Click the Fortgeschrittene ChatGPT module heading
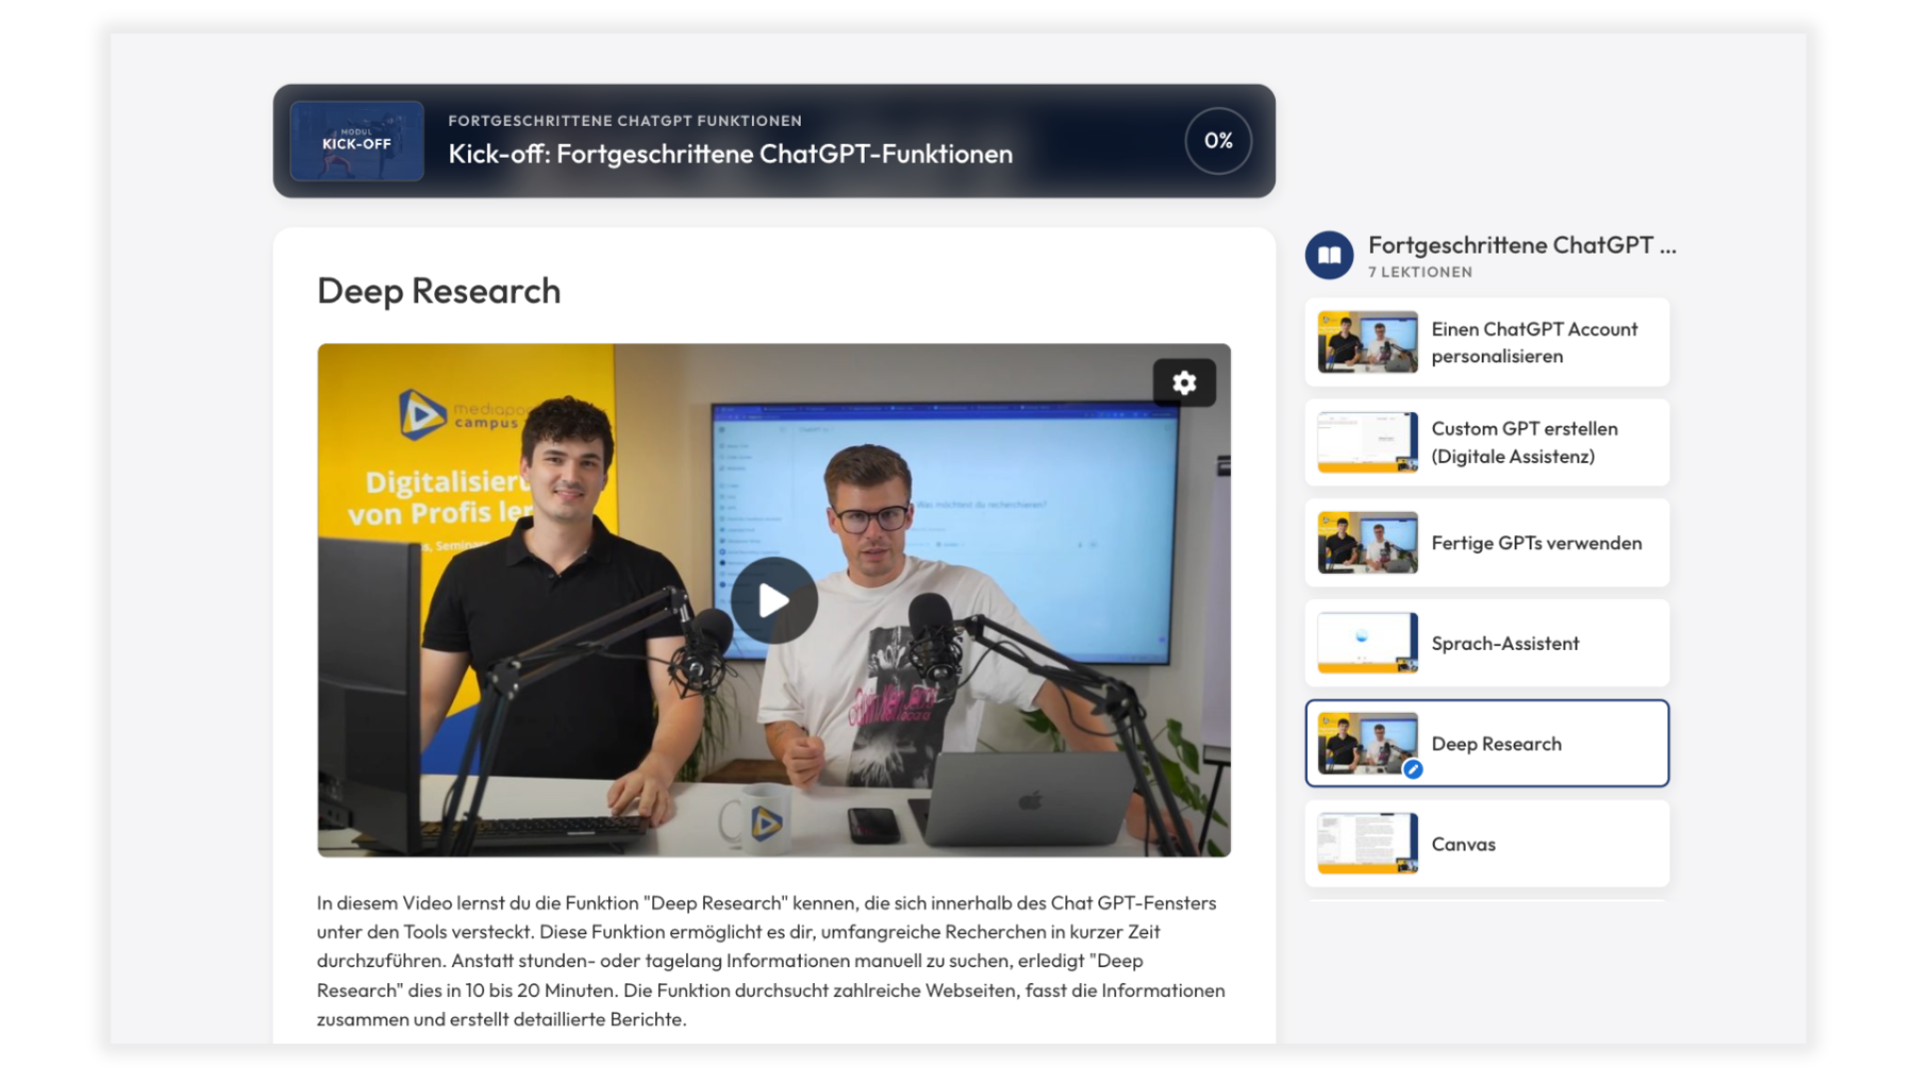The height and width of the screenshot is (1078, 1917). pos(1522,246)
